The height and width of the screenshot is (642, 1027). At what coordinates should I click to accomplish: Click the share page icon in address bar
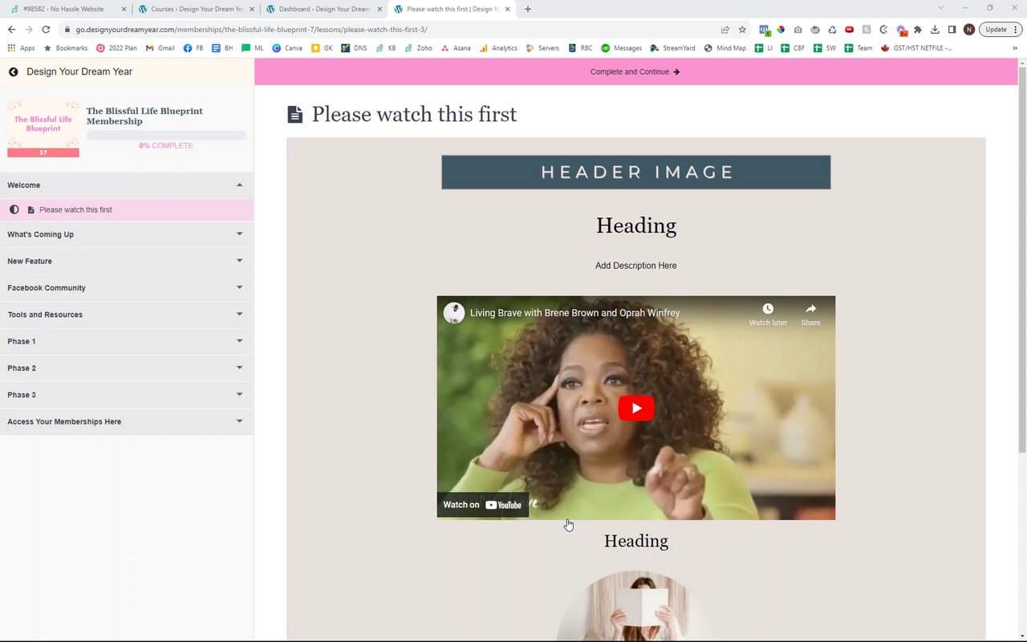tap(725, 30)
